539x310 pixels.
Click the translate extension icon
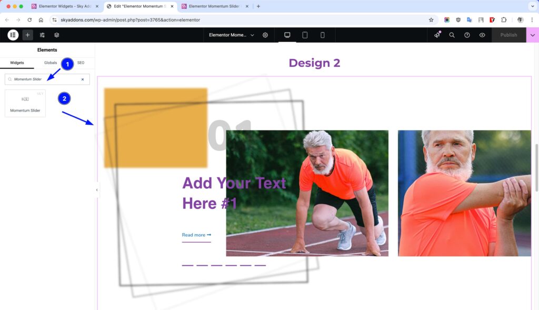[x=469, y=20]
